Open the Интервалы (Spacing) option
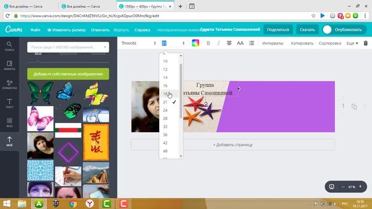This screenshot has width=372, height=209. 273,43
